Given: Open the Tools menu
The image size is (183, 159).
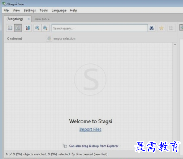Looking at the screenshot, I should point(44,10).
